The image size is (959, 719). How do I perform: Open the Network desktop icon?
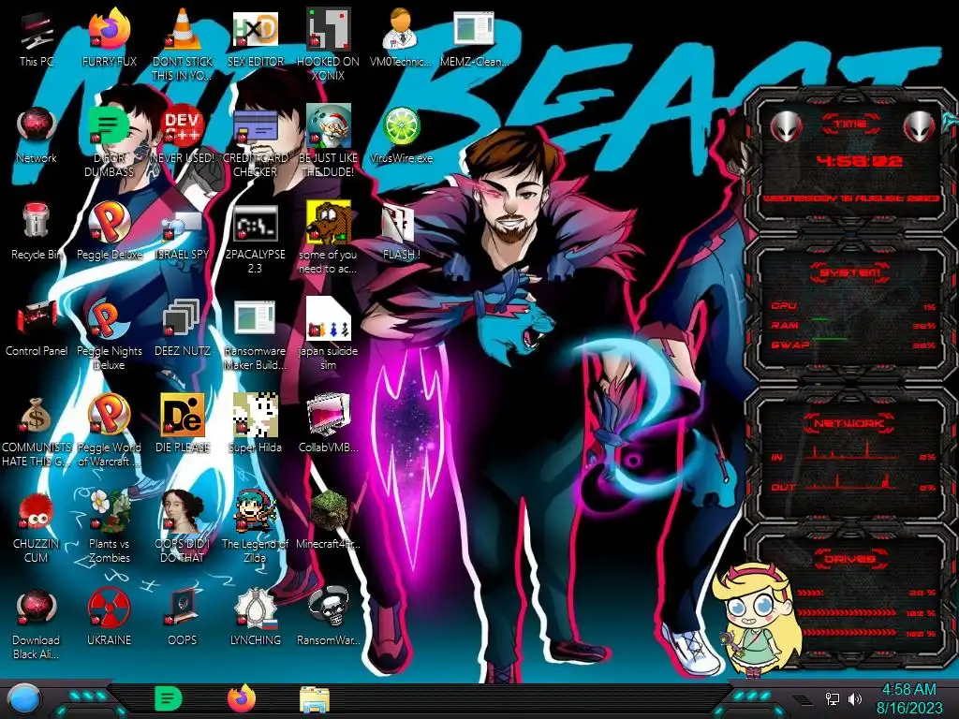37,126
